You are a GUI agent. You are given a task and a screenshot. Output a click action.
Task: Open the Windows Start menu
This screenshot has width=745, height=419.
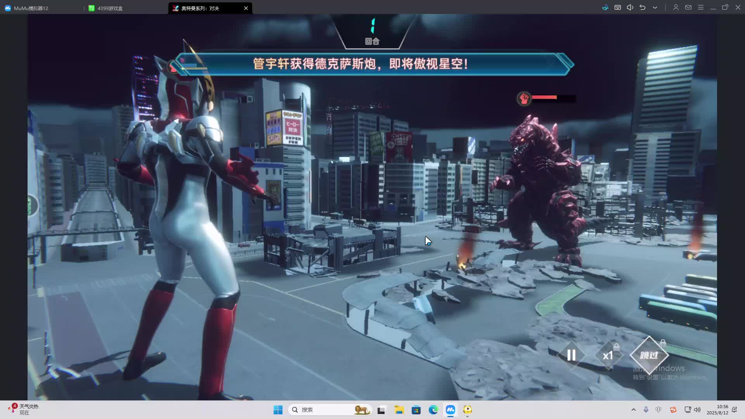pos(278,410)
